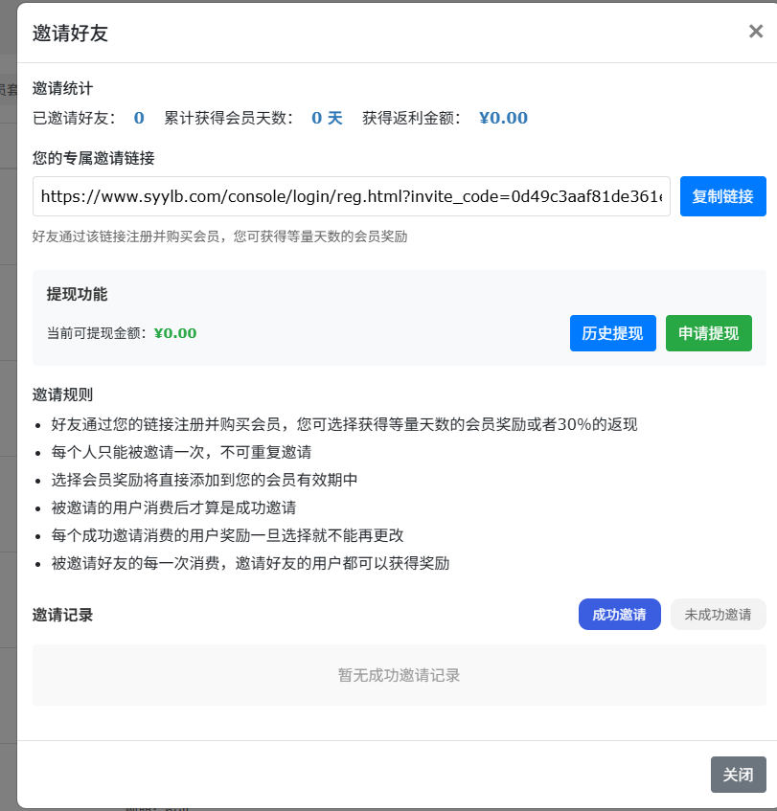This screenshot has height=811, width=777.
Task: Click the 邀请统计 section heading
Action: 62,88
